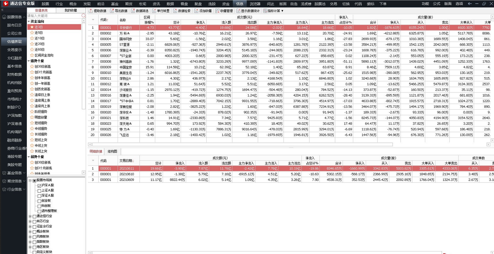Image resolution: width=494 pixels, height=254 pixels.
Task: Open 融资融券 in the sidebar
Action: tap(14, 140)
